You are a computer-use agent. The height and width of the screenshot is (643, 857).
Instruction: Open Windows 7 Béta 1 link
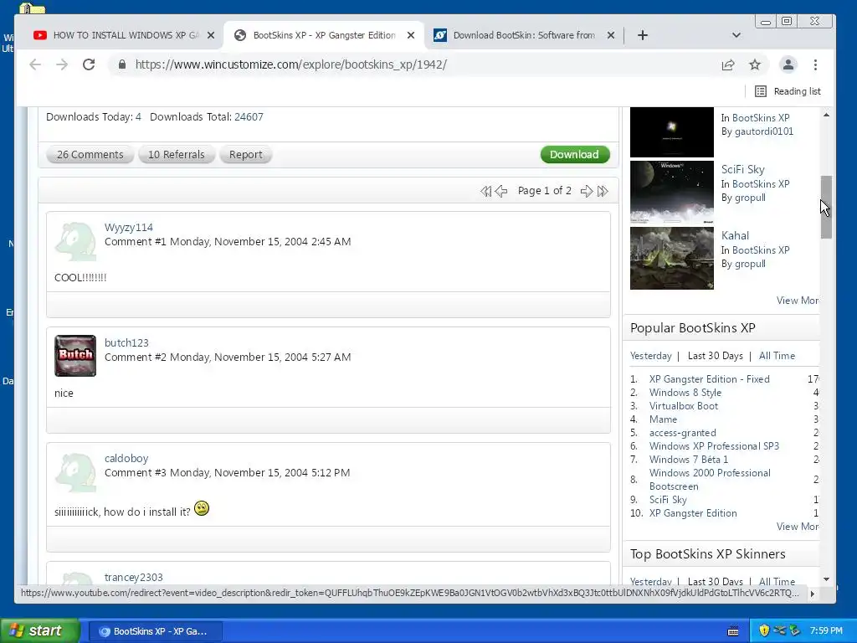tap(689, 460)
